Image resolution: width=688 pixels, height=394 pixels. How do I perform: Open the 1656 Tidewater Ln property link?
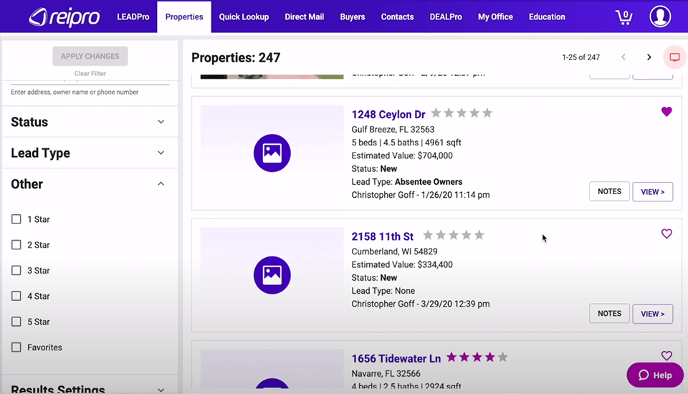point(396,358)
